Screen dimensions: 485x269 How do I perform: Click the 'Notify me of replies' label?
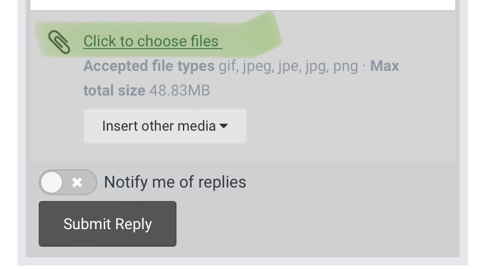tap(175, 182)
